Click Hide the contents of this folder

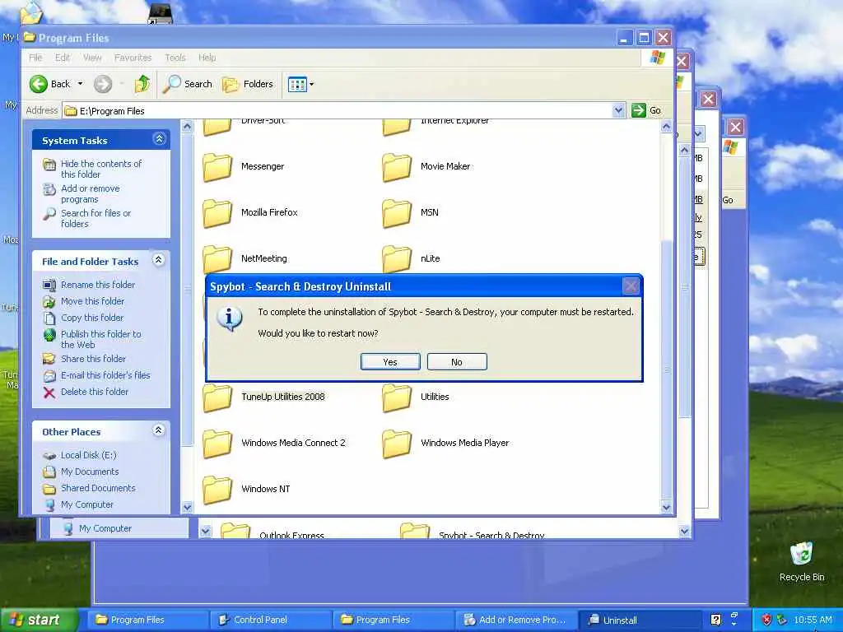(x=101, y=169)
